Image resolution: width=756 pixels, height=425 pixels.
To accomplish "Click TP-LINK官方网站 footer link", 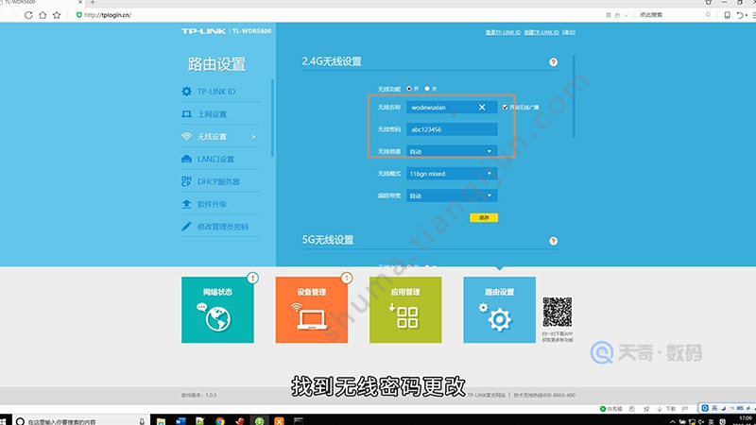I will pos(486,395).
